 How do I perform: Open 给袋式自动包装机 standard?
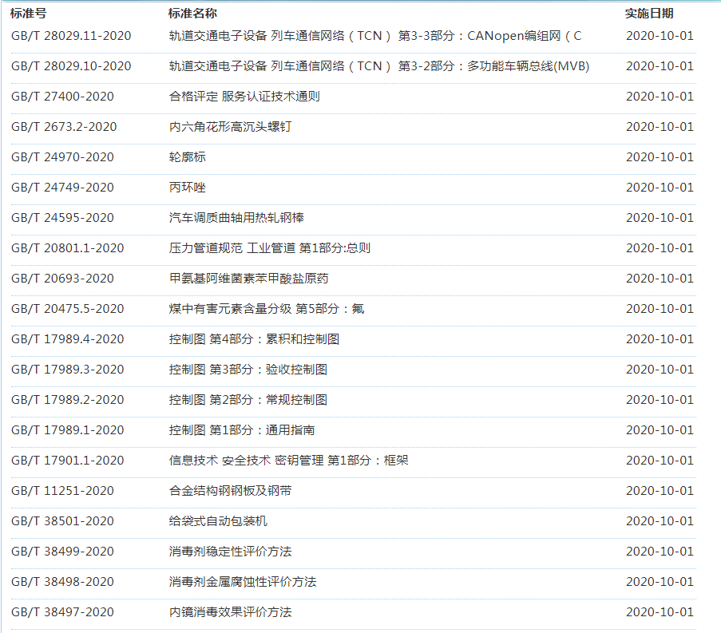pos(218,521)
